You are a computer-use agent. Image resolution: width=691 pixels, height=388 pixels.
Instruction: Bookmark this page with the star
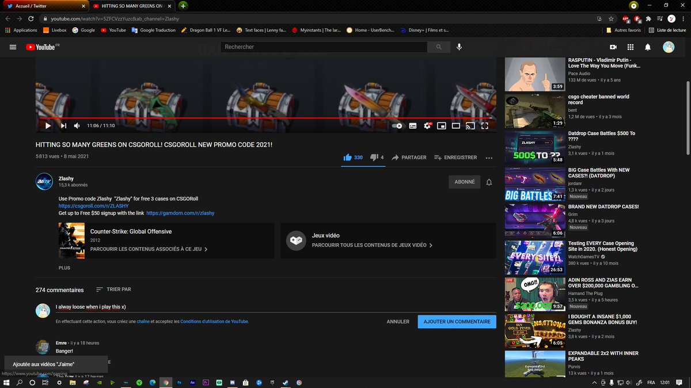click(610, 18)
